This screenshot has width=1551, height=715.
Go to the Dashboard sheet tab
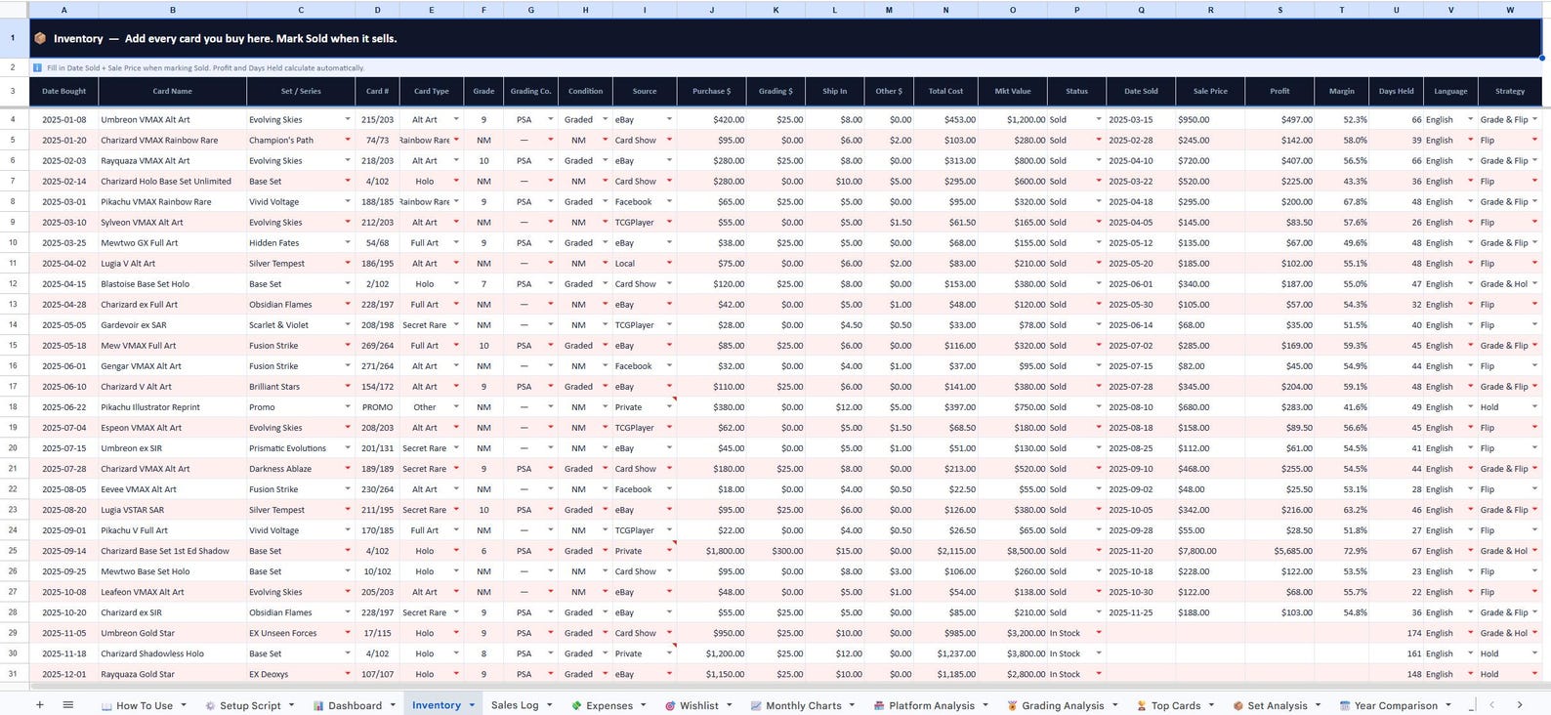click(354, 705)
